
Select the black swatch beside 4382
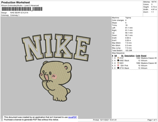[x=118, y=60]
